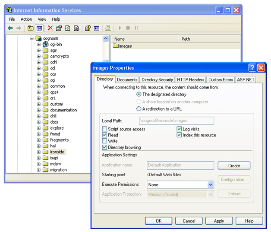The image size is (271, 232).
Task: Click the Cancel button
Action: click(x=189, y=221)
